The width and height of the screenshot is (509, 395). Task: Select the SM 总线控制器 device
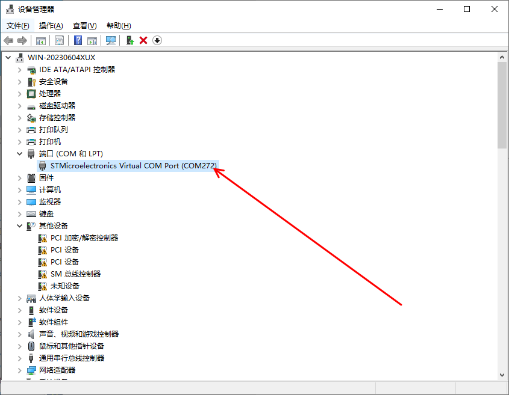(x=75, y=274)
